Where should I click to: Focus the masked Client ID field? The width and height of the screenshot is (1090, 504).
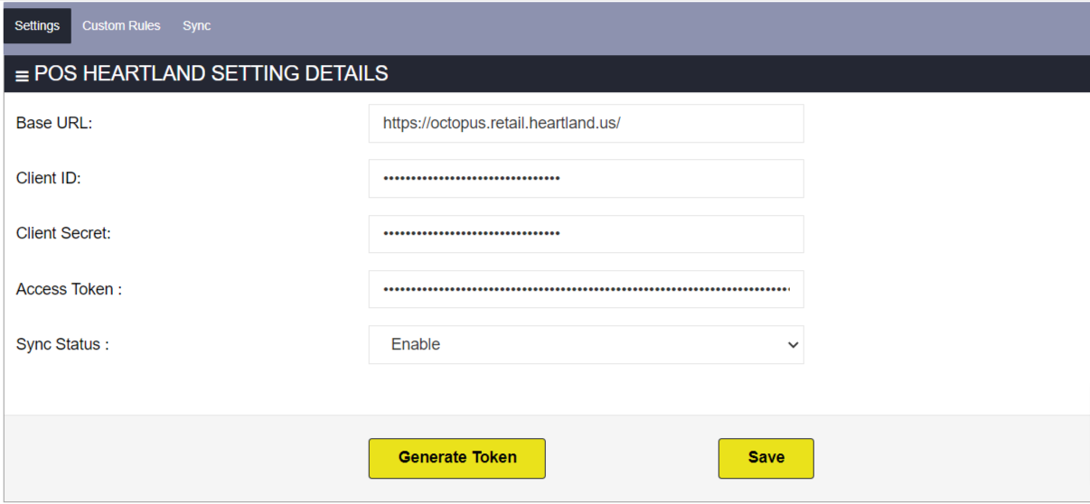coord(586,179)
